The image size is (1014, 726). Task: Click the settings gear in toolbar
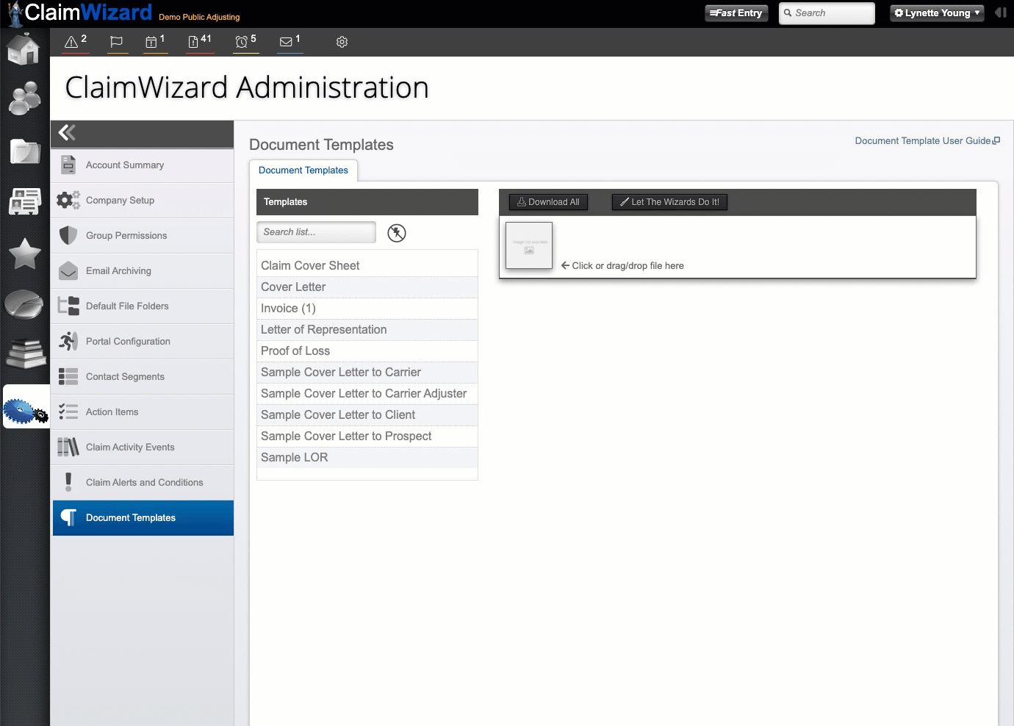342,42
